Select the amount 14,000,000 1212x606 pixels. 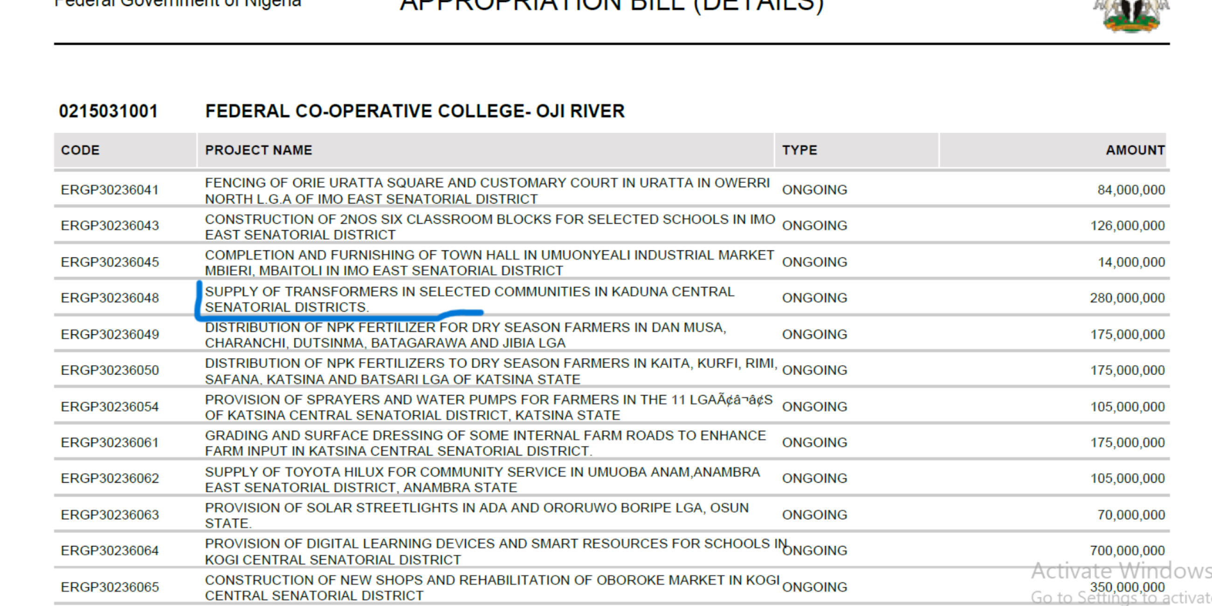pos(1131,262)
